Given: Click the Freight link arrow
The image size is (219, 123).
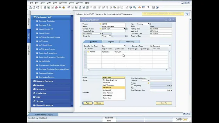Looking at the screenshot, I should [149, 83].
